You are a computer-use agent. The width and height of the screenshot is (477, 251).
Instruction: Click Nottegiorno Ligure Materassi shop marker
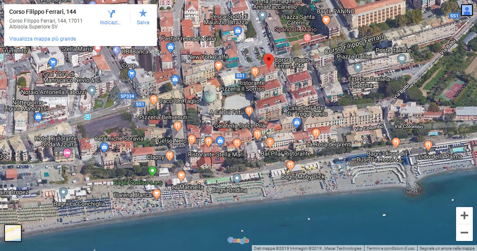click(x=38, y=118)
